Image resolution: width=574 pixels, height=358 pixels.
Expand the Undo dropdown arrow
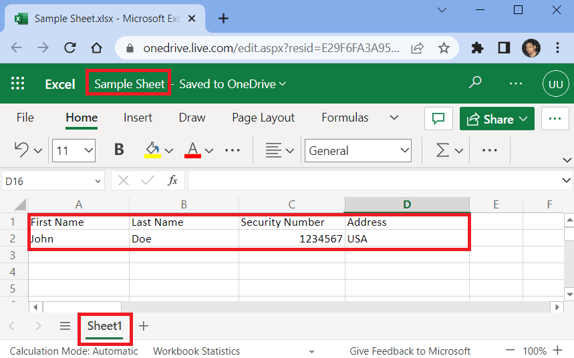[37, 150]
